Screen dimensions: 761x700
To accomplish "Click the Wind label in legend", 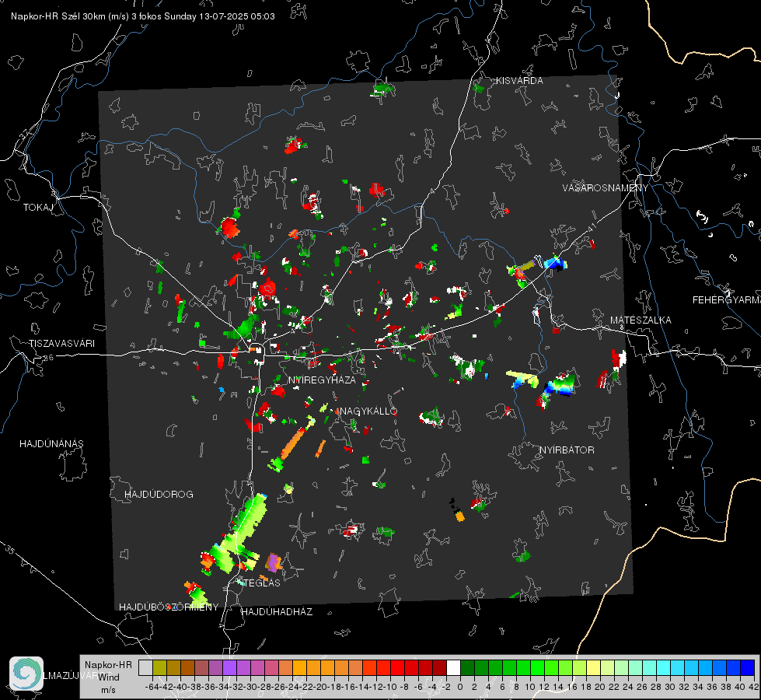I will coord(109,677).
